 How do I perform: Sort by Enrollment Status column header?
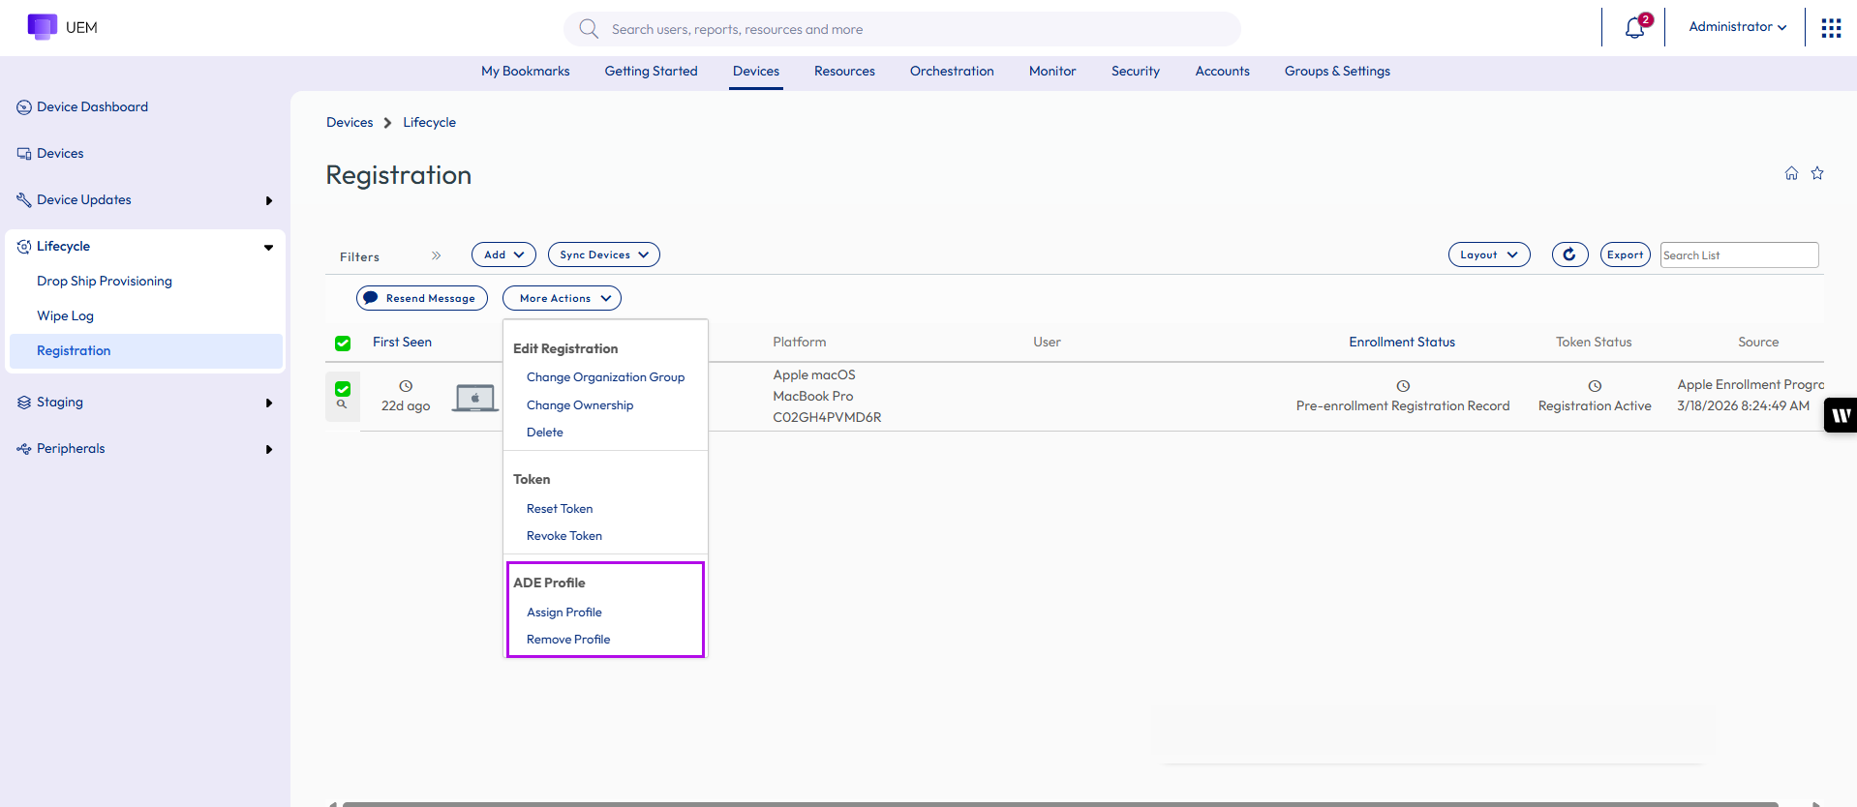tap(1402, 343)
